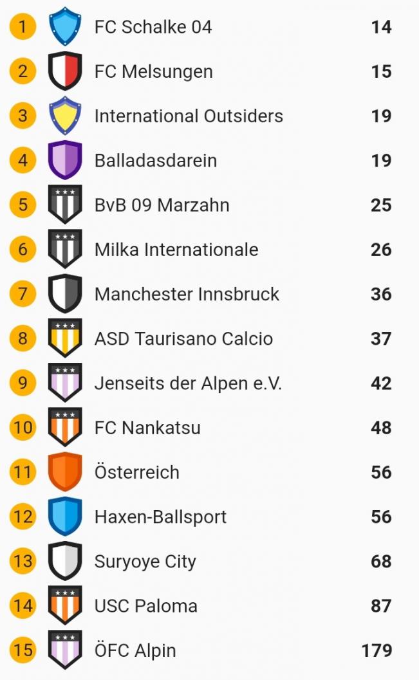Select Jenseits der Alpen e.V. team name
Viewport: 419px width, 680px height.
pos(188,383)
